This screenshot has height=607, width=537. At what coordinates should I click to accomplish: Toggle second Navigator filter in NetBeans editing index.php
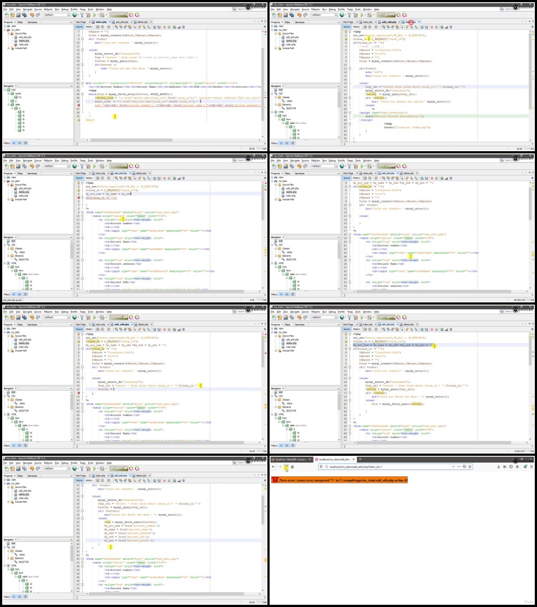point(19,143)
